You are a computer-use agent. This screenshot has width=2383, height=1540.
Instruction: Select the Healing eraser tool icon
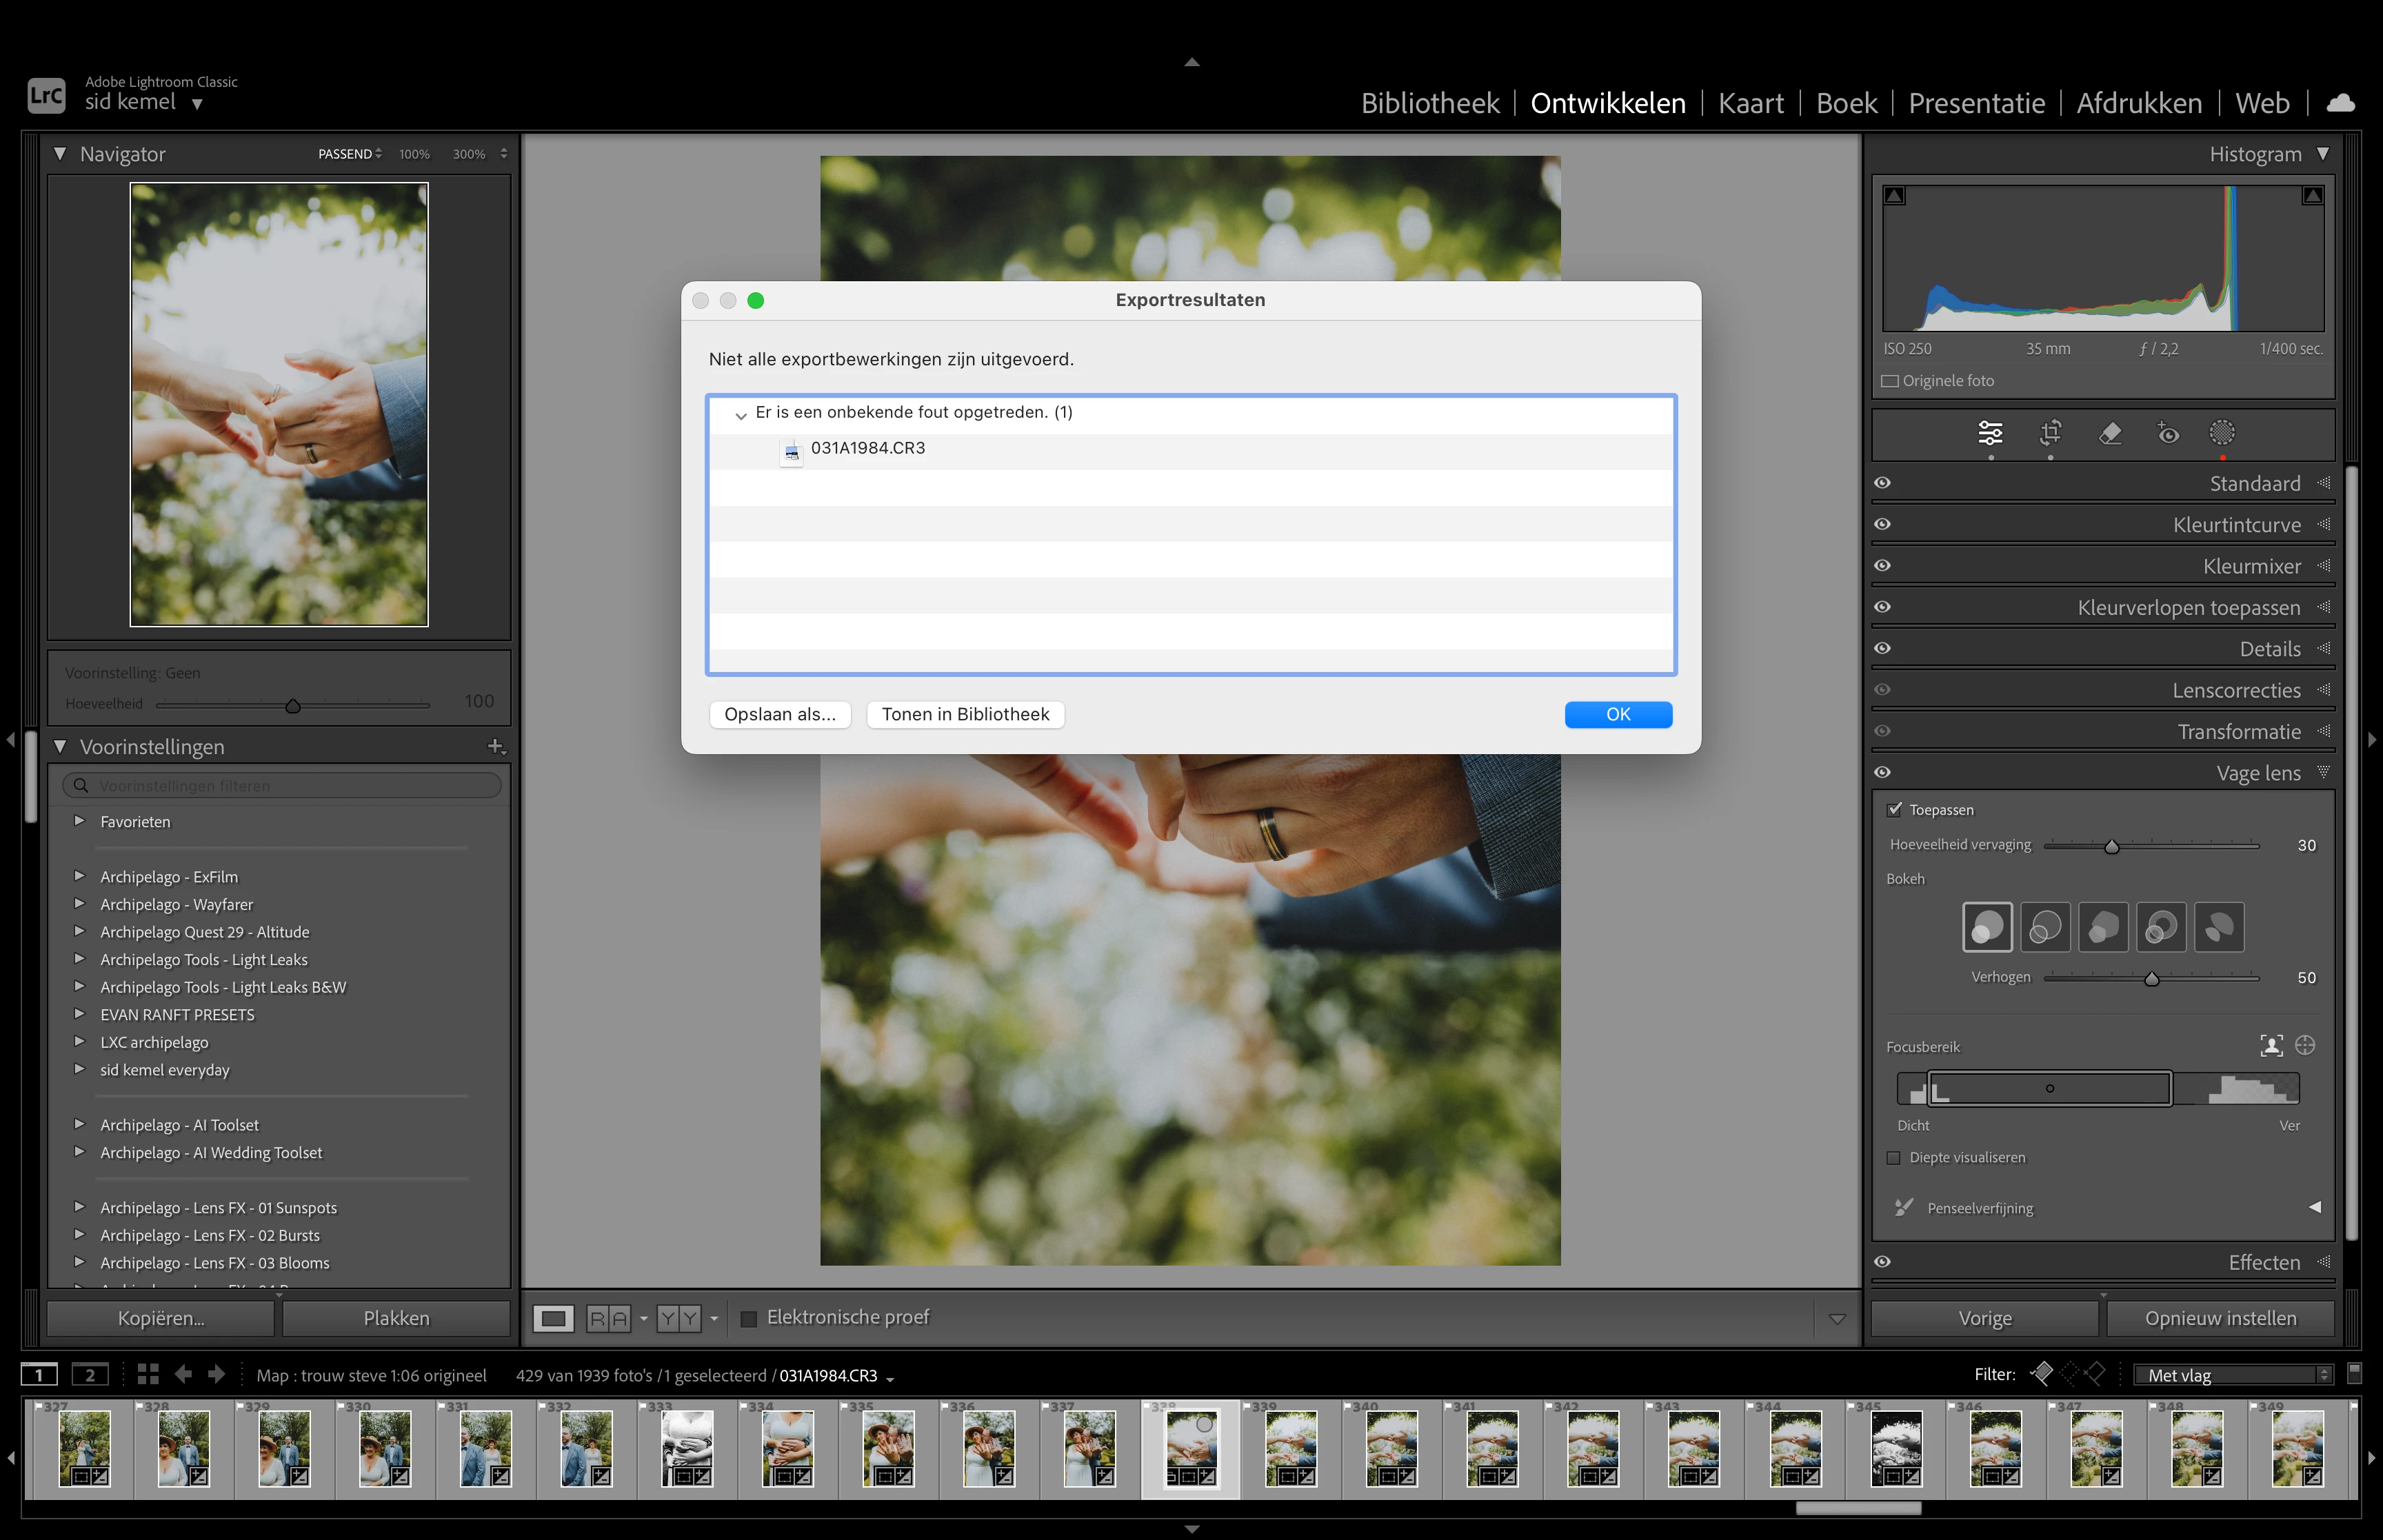click(2110, 433)
